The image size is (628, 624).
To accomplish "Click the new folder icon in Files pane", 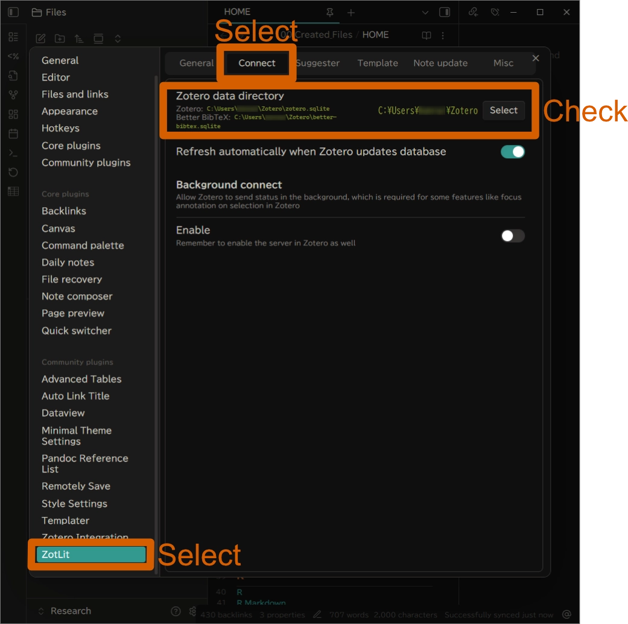I will pyautogui.click(x=60, y=39).
